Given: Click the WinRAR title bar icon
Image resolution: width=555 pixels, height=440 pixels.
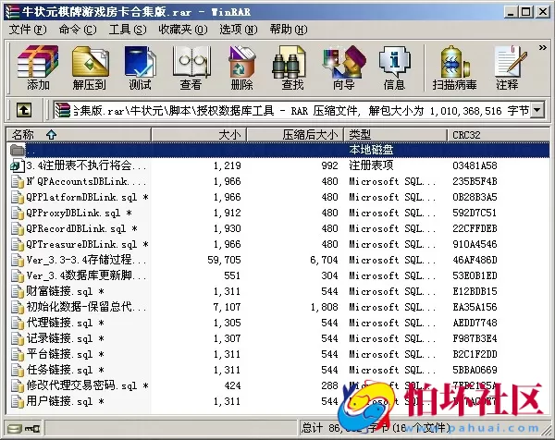Looking at the screenshot, I should [x=12, y=12].
